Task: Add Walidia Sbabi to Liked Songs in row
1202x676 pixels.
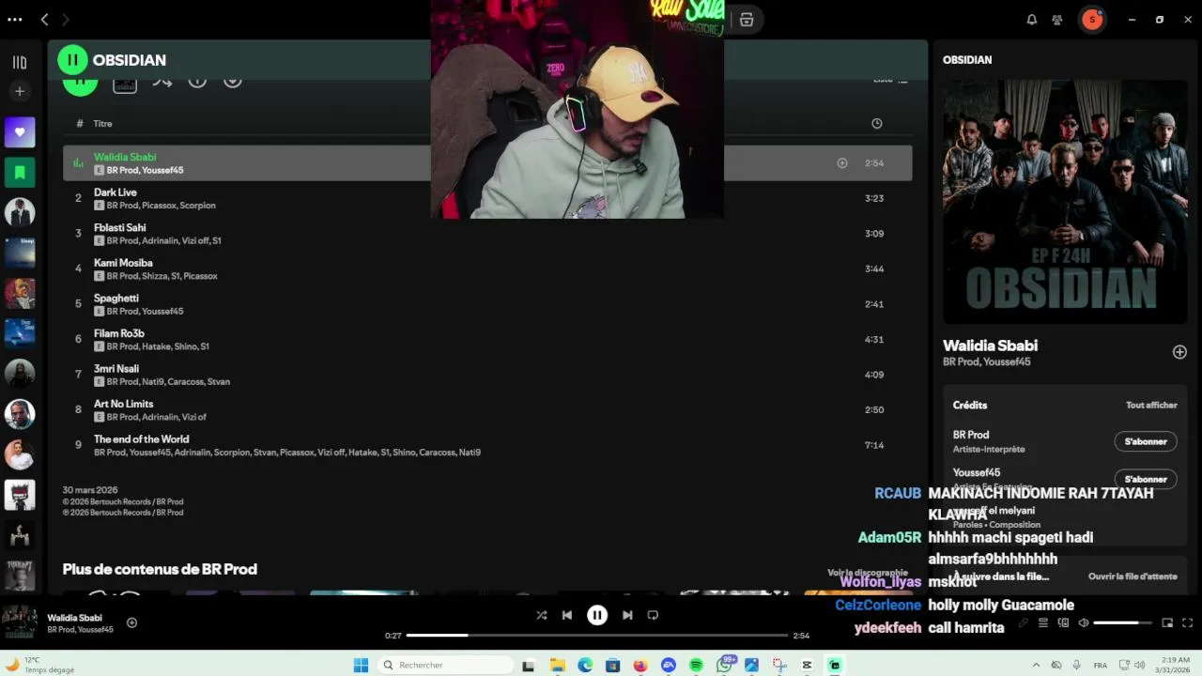Action: pos(842,163)
